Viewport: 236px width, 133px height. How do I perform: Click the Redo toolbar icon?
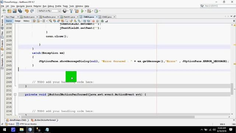[x=32, y=11]
